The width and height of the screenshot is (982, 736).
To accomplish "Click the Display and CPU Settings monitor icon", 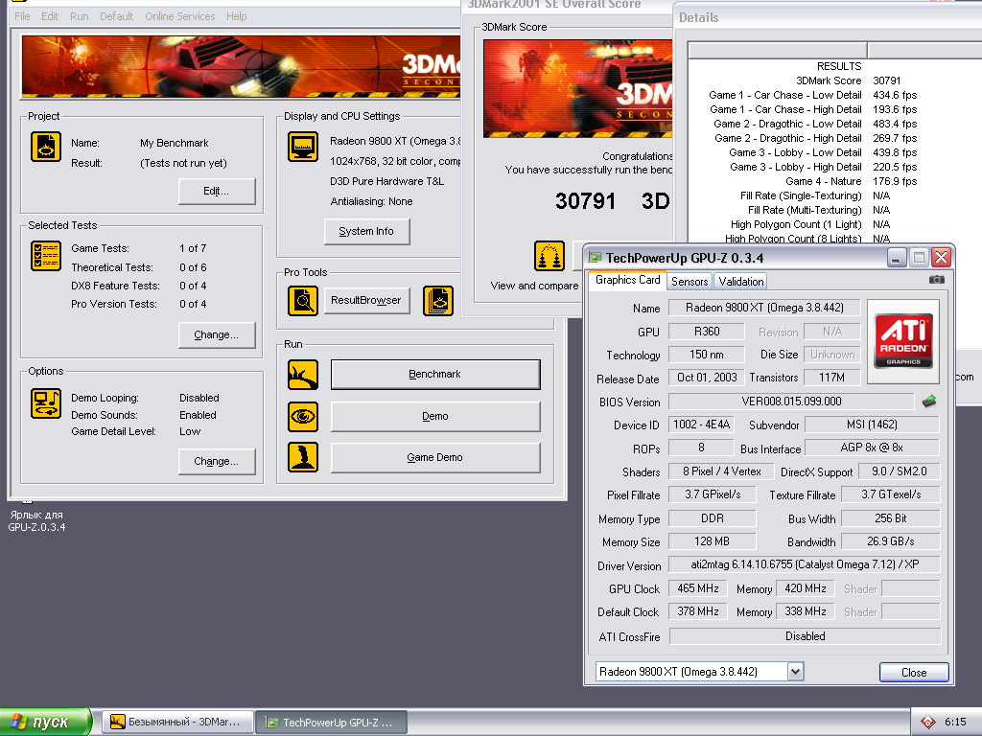I will [303, 147].
